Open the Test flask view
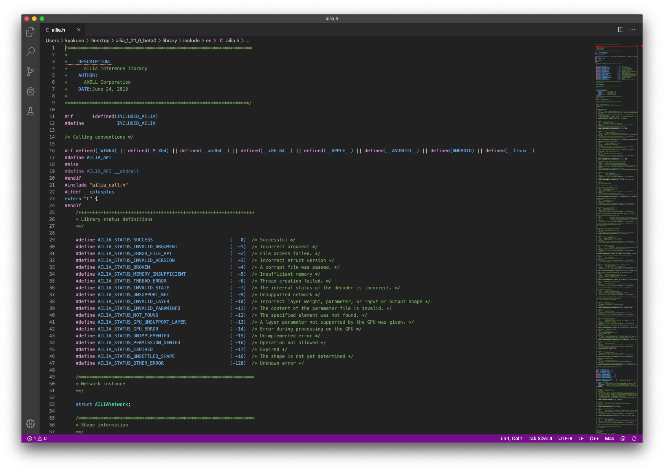This screenshot has height=471, width=664. point(30,111)
